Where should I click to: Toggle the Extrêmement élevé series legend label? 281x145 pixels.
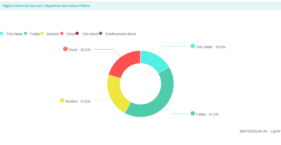pyautogui.click(x=121, y=34)
